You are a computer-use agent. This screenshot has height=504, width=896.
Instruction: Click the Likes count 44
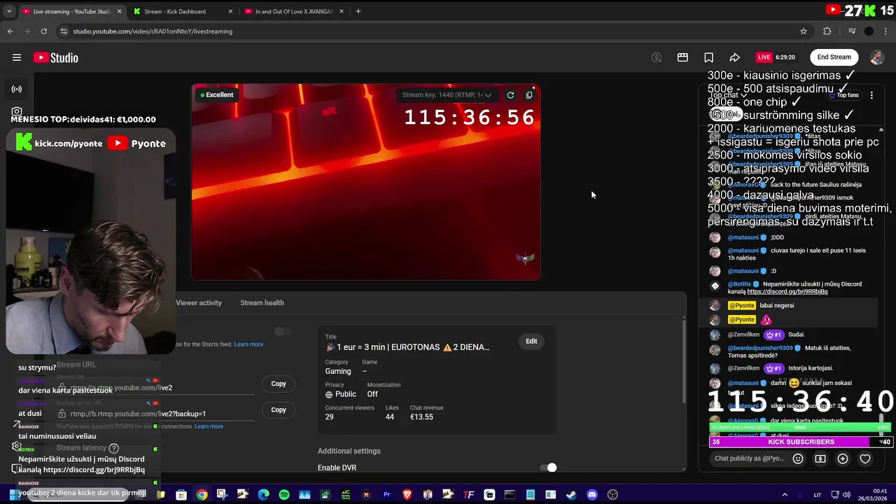(390, 417)
